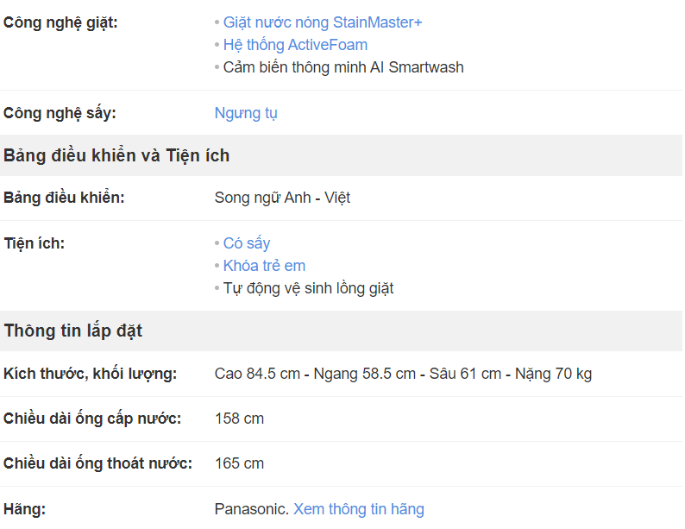Click the Song ngữ Anh - Việt value
The image size is (685, 529).
(x=282, y=198)
